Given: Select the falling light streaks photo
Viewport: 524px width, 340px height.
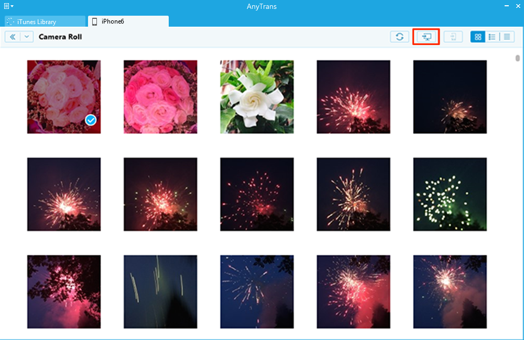Looking at the screenshot, I should [x=160, y=292].
